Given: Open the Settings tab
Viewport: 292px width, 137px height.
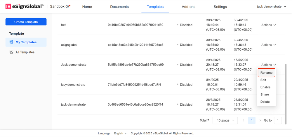Looking at the screenshot, I should (x=220, y=7).
